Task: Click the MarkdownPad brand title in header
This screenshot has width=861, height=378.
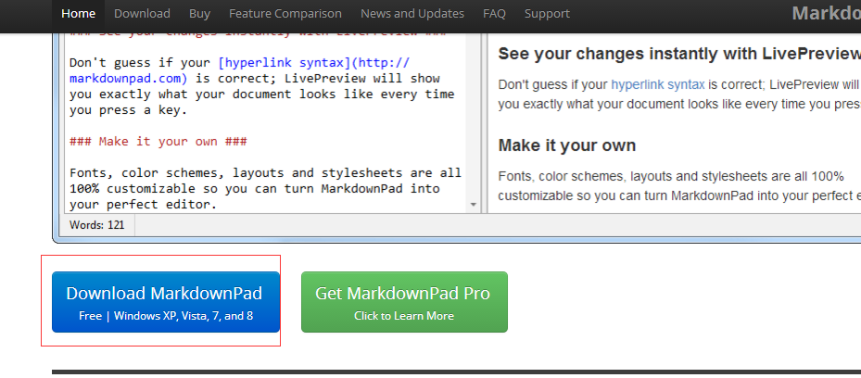Action: pos(827,13)
